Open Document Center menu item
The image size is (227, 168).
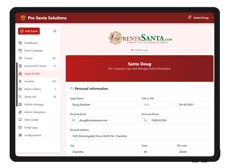point(38,66)
